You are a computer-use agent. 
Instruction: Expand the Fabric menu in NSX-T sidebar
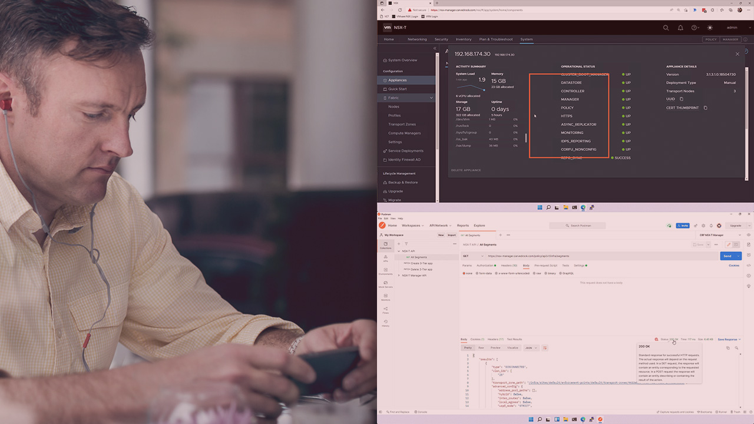(x=431, y=98)
